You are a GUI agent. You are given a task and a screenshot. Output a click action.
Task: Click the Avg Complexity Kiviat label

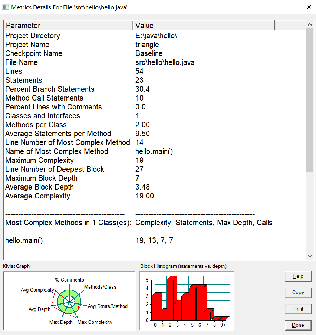(37, 290)
